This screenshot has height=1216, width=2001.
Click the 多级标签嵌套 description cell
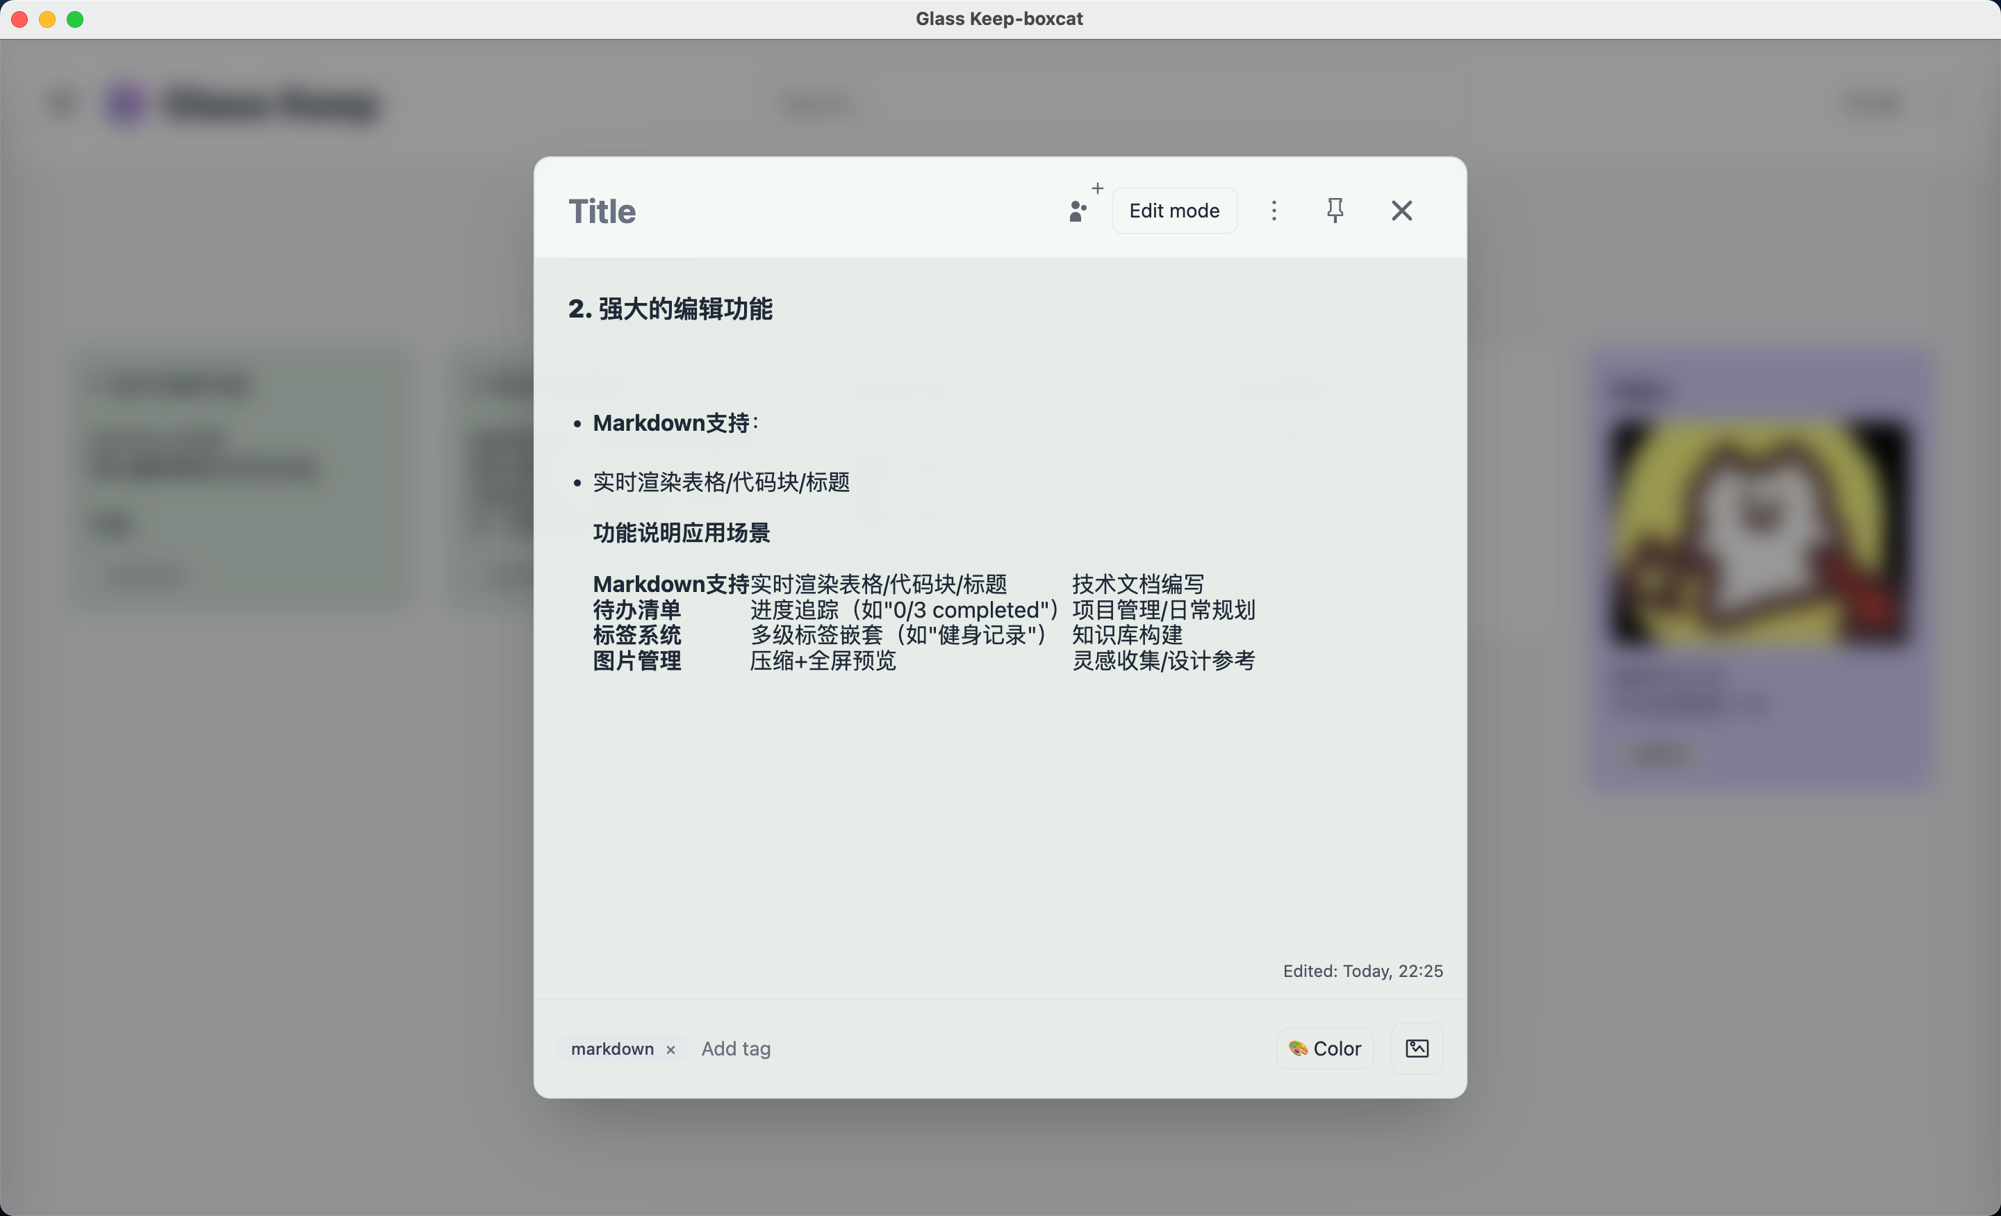[x=899, y=635]
